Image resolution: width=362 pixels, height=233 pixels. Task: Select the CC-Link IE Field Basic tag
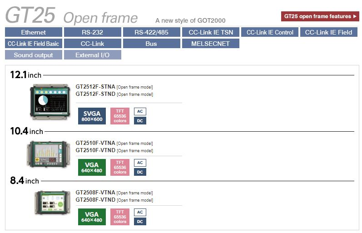(33, 44)
